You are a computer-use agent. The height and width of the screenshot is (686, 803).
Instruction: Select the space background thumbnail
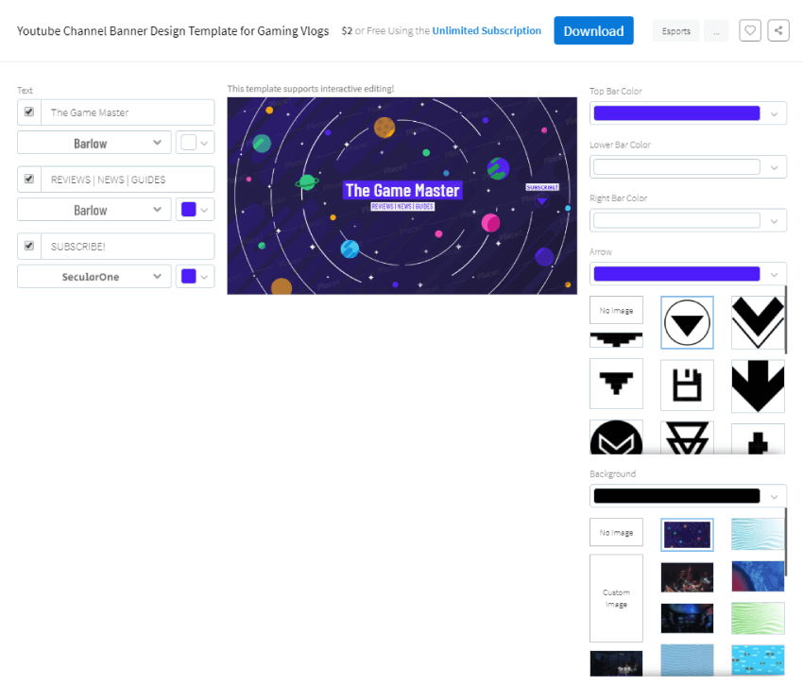pos(687,533)
